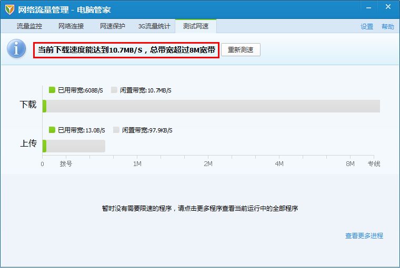Close the 网络流量管理 window
Image resolution: width=400 pixels, height=268 pixels.
[388, 7]
